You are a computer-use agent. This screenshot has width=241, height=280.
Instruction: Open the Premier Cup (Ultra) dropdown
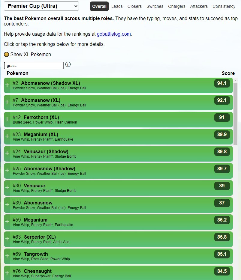41,6
